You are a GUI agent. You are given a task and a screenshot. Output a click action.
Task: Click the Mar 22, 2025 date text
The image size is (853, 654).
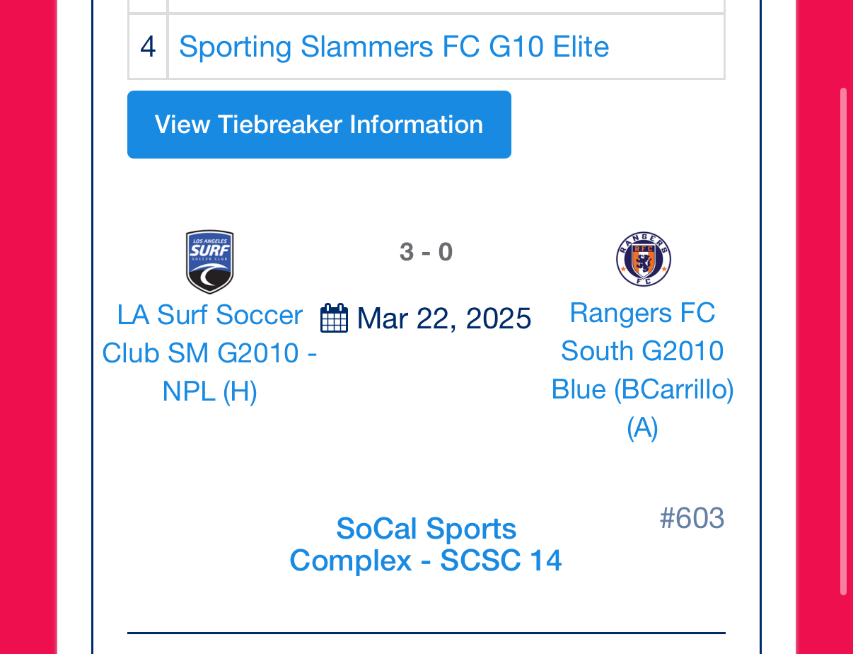444,318
